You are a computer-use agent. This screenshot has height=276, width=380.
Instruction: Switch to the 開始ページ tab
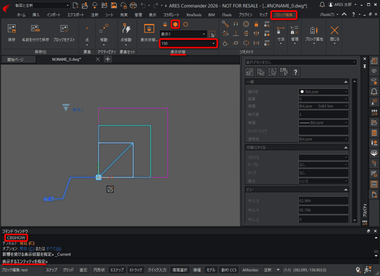(x=15, y=59)
